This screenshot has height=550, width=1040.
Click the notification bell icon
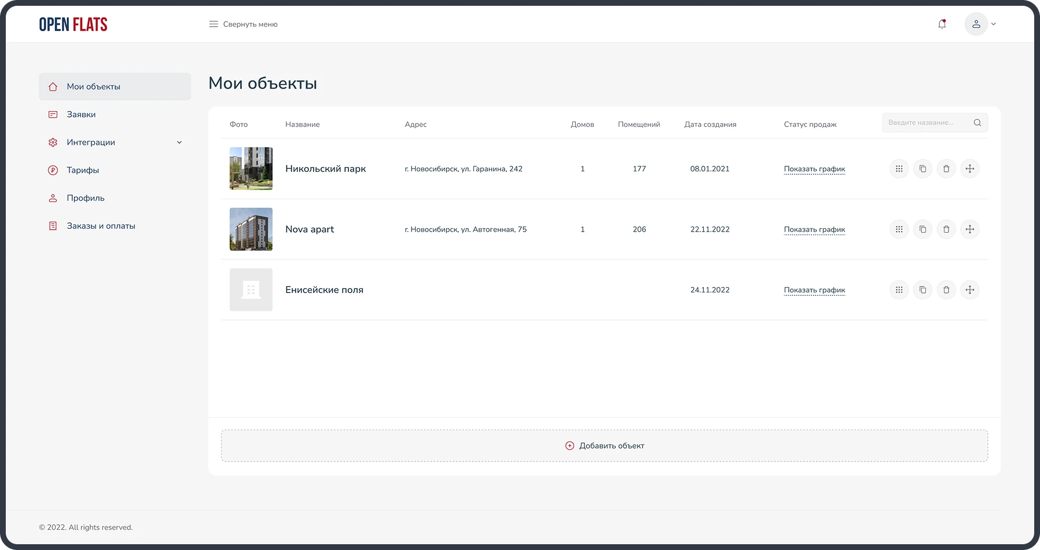(x=942, y=24)
